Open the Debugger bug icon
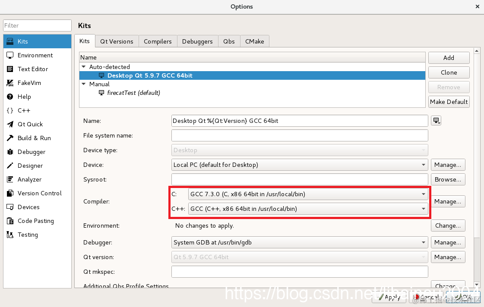This screenshot has height=307, width=484. tap(10, 152)
